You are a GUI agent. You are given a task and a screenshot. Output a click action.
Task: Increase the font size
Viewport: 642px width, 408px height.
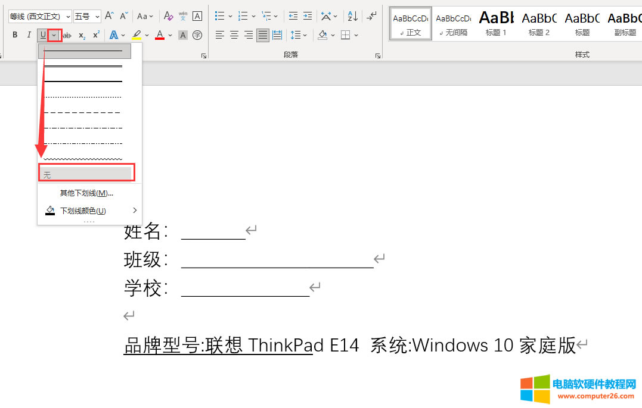pos(109,16)
